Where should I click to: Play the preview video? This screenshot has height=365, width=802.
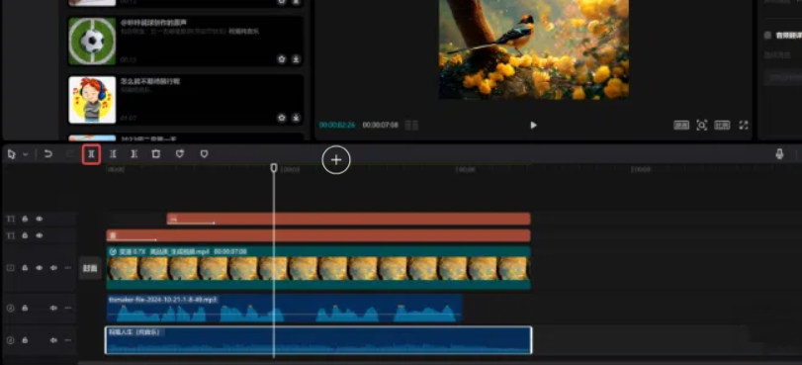click(x=533, y=125)
